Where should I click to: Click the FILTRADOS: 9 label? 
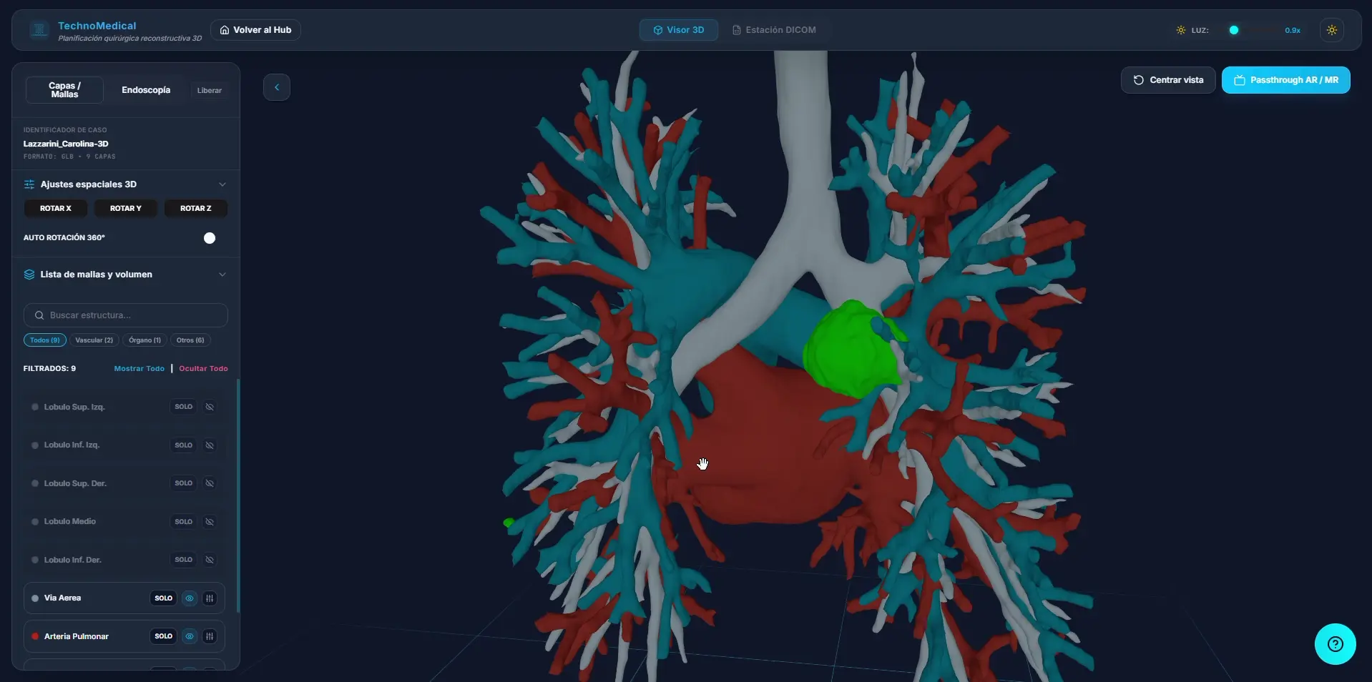click(49, 369)
